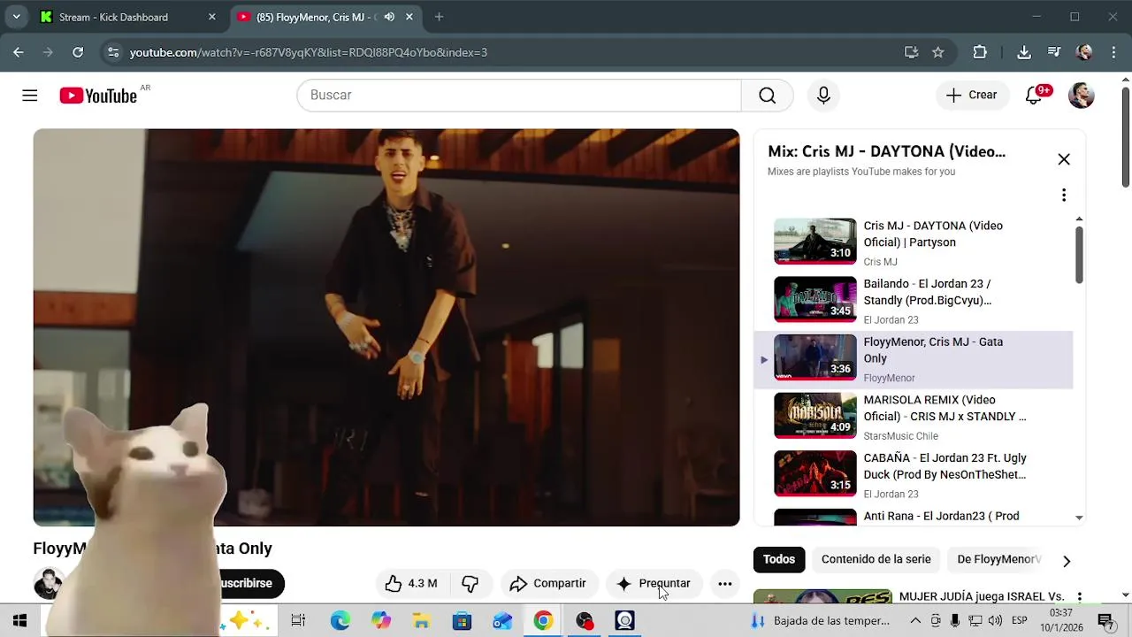
Task: Open options for the MUJER JUDÍA video
Action: pos(1079,598)
